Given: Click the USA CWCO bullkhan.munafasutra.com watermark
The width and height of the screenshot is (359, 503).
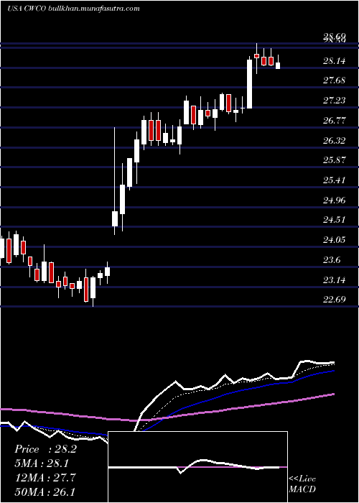Looking at the screenshot, I should 73,9.
